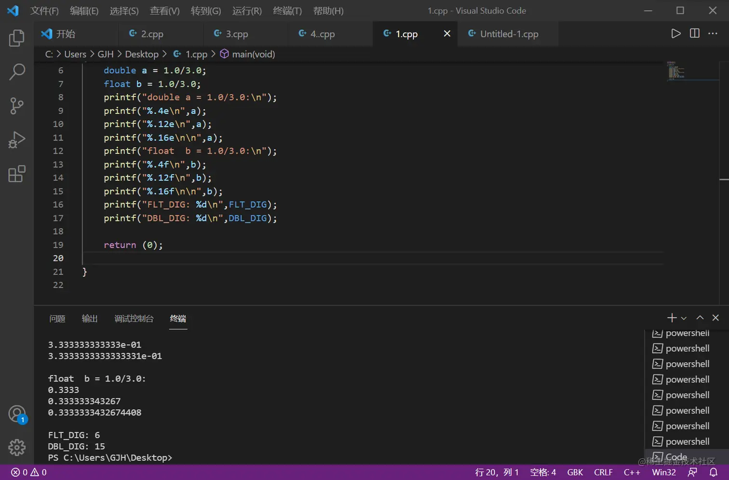Maximize the terminal panel with up chevron

click(x=700, y=318)
